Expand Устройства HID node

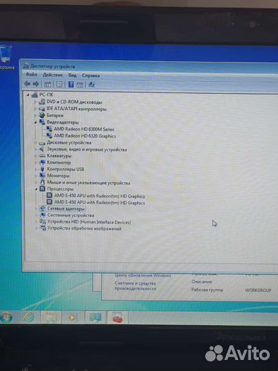[36, 222]
